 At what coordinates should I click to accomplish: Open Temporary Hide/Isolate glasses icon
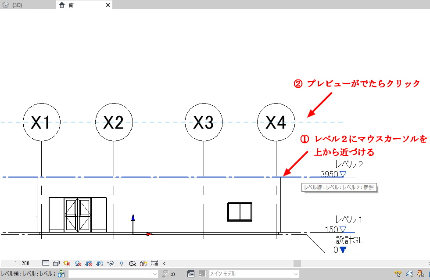[x=111, y=263]
